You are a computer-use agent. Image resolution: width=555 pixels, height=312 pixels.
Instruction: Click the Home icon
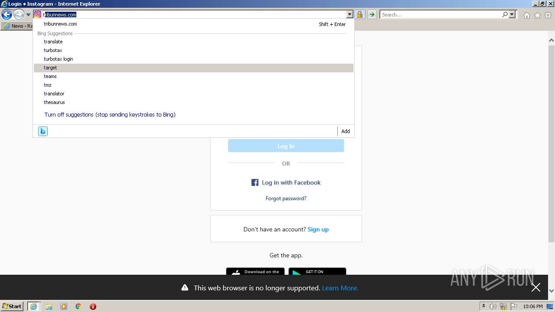pos(526,15)
